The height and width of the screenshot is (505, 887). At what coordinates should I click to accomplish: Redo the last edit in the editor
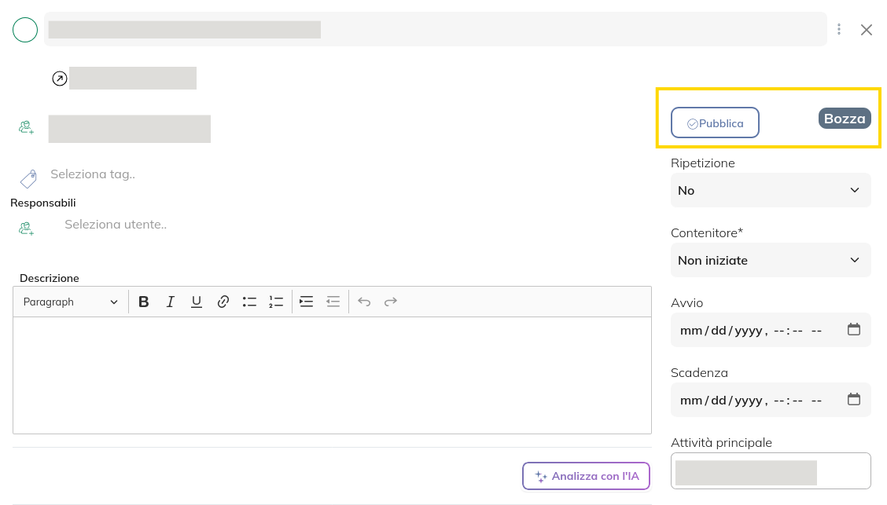click(391, 302)
